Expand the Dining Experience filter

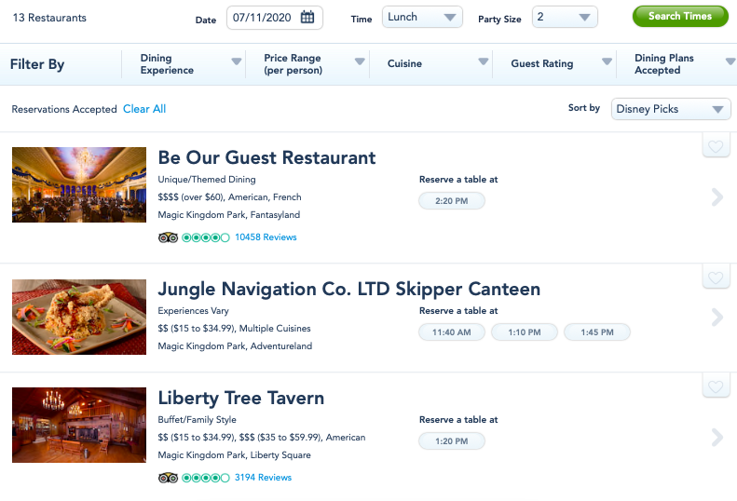pyautogui.click(x=184, y=64)
